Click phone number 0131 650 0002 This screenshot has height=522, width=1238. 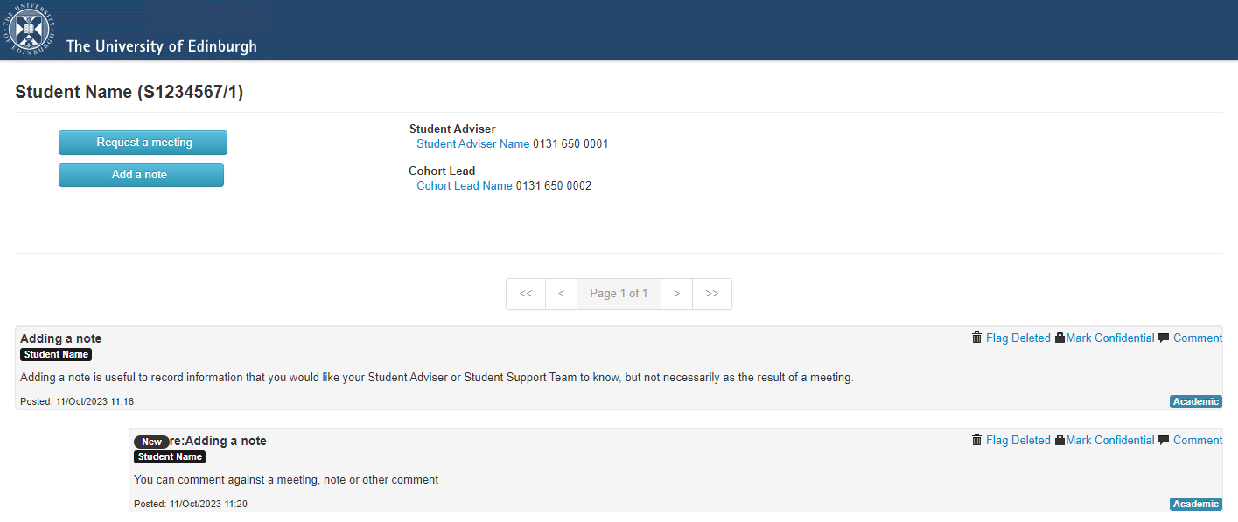click(554, 185)
